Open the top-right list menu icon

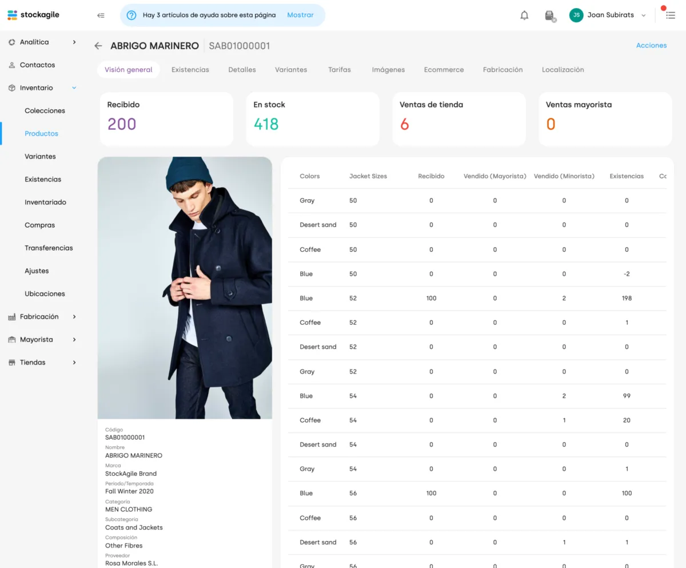click(x=671, y=15)
